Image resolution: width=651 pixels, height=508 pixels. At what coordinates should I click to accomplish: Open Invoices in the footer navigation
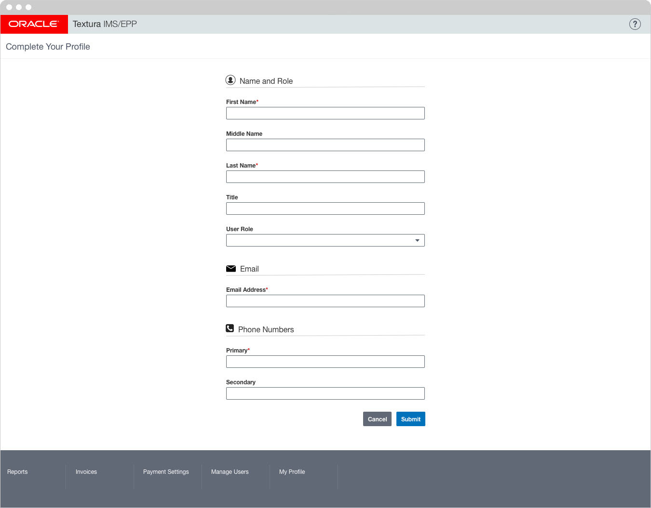coord(86,472)
